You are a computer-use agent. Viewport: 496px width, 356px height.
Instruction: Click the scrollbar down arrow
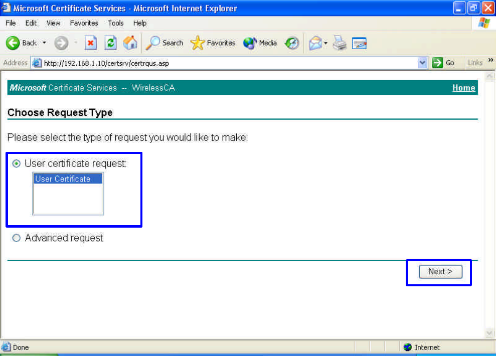click(x=489, y=333)
